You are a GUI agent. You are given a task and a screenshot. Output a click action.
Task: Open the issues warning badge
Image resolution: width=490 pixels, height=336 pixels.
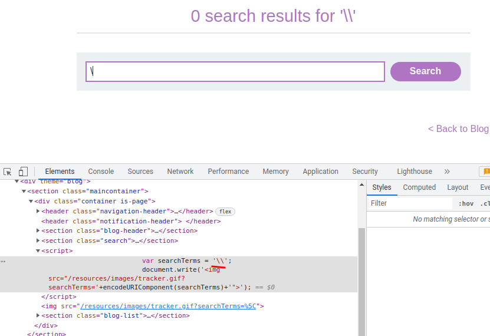pyautogui.click(x=485, y=172)
